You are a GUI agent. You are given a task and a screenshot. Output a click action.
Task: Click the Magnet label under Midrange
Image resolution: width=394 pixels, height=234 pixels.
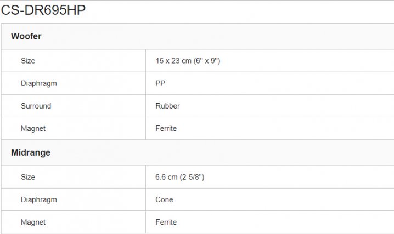tap(33, 222)
